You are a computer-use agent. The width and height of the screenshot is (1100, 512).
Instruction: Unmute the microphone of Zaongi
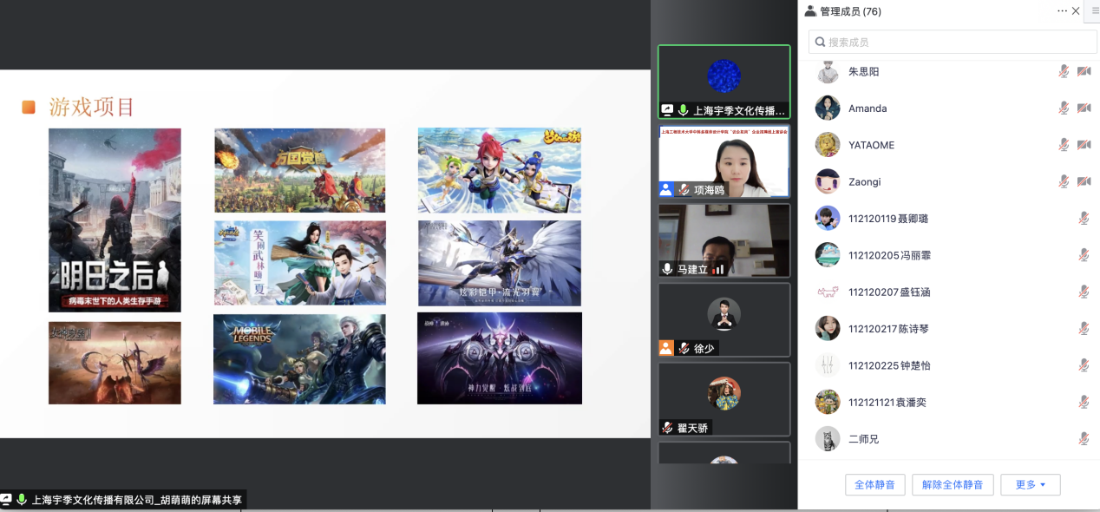point(1064,181)
